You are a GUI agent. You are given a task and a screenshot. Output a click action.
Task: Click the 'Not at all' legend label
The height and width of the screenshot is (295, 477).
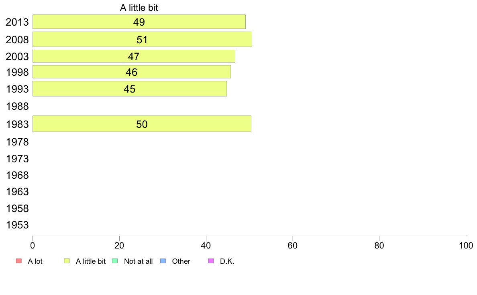(138, 261)
